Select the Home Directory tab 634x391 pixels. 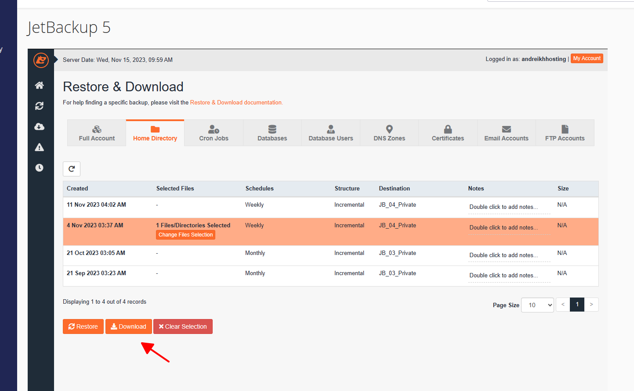click(155, 133)
